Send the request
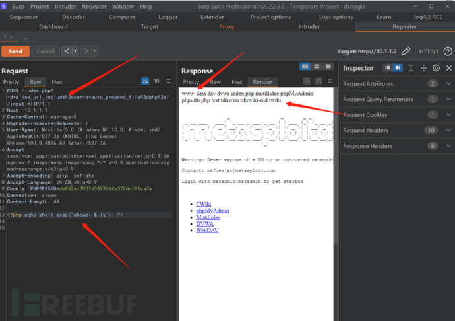This screenshot has width=455, height=321. (x=15, y=51)
